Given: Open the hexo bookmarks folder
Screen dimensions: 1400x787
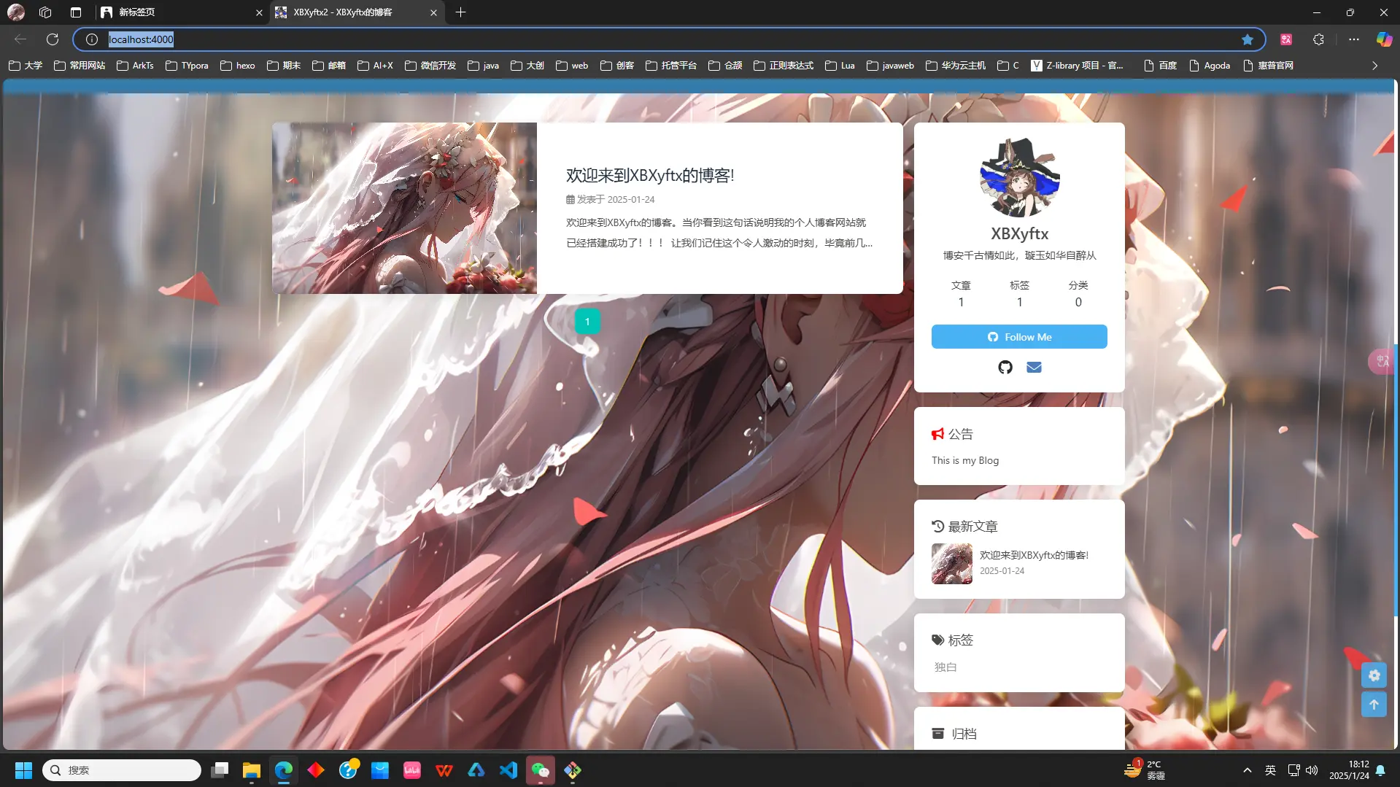Looking at the screenshot, I should 238,66.
